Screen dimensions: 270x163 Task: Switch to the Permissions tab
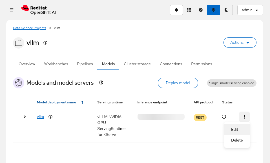pos(202,64)
